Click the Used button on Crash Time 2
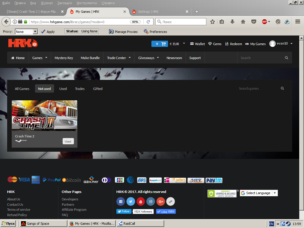The image size is (304, 228). (x=68, y=141)
